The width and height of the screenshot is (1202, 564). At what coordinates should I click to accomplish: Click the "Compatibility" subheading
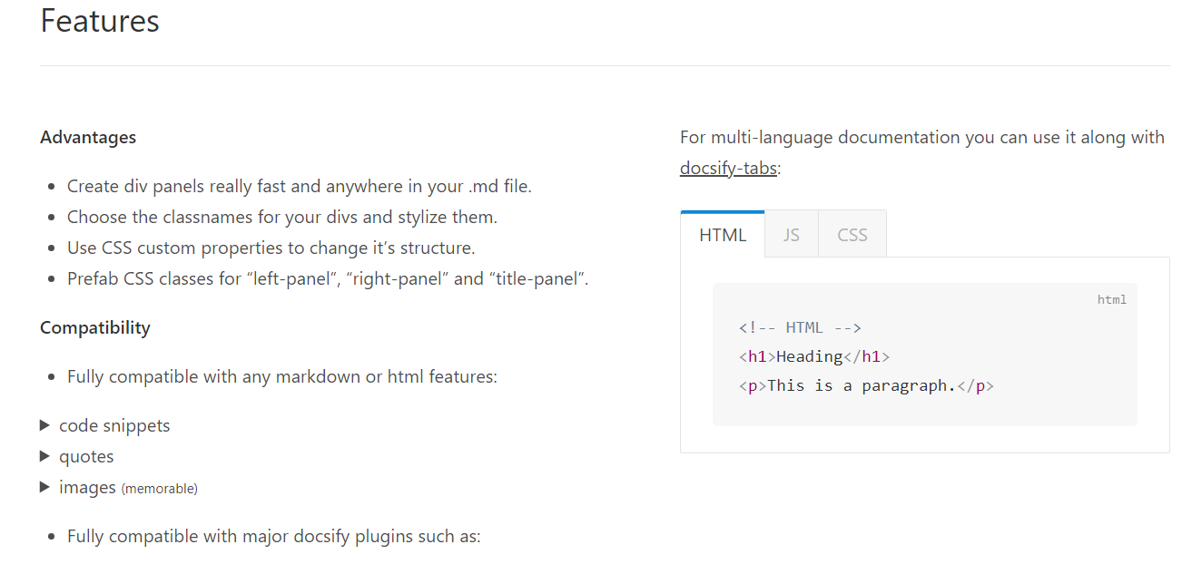click(x=95, y=327)
